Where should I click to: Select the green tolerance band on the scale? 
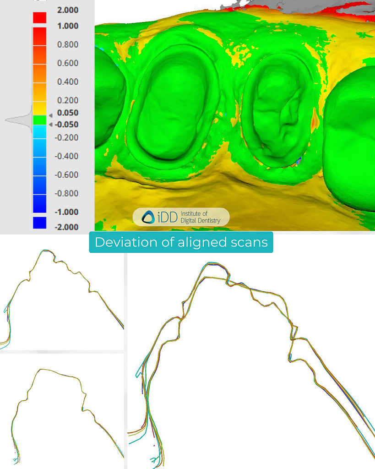(x=39, y=119)
